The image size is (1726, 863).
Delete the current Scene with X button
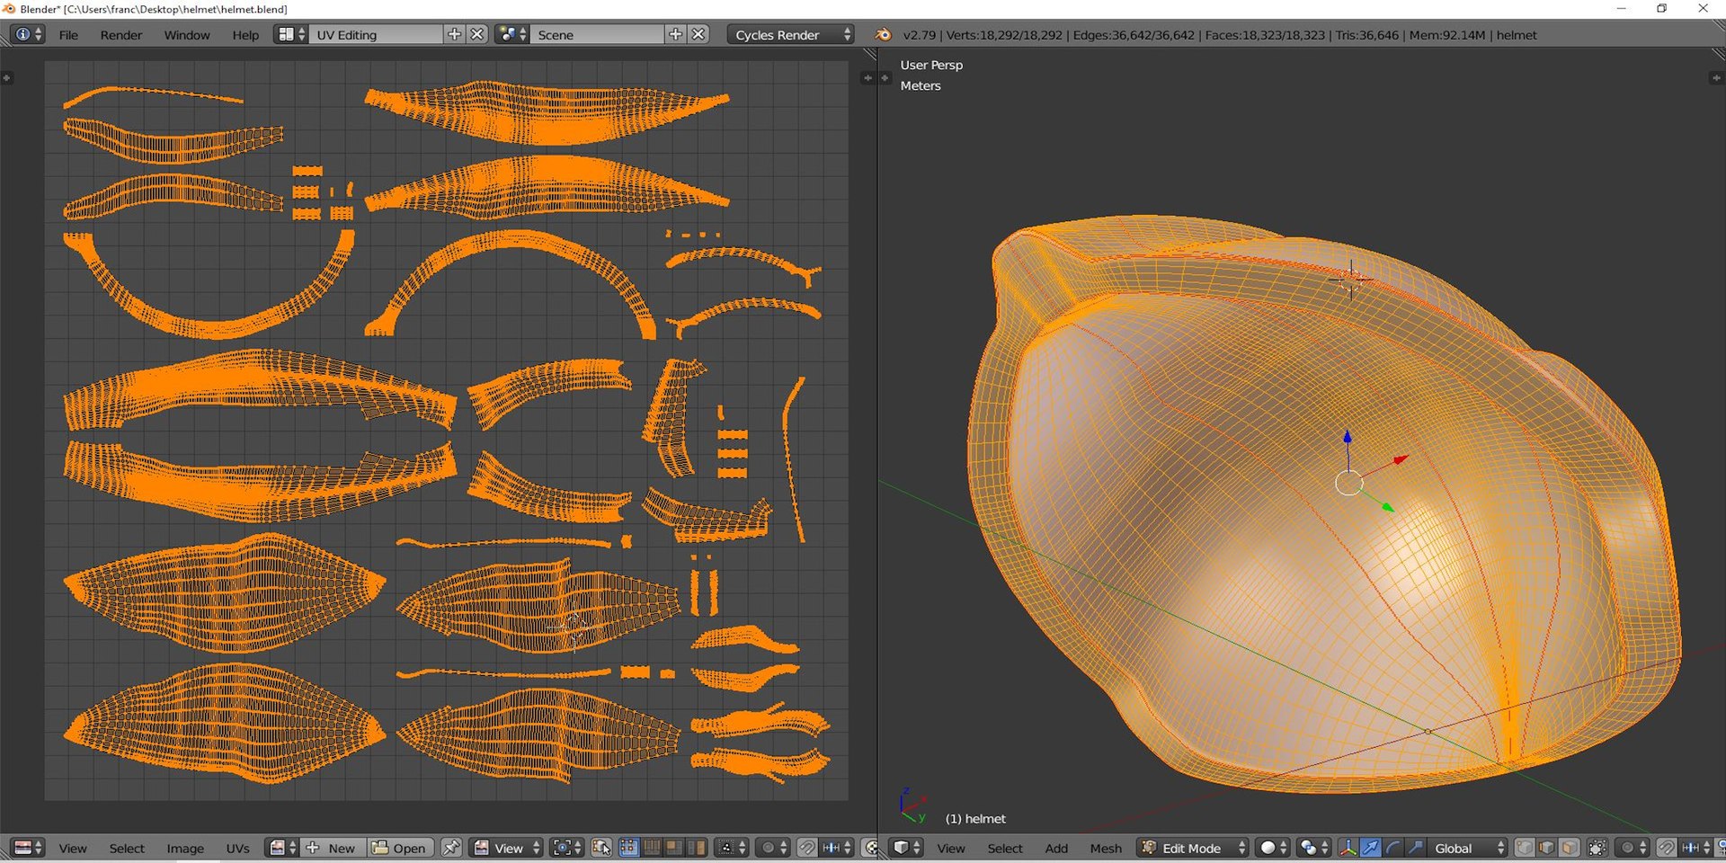click(x=698, y=34)
